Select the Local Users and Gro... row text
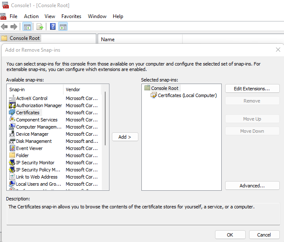Viewport: 284px width, 242px height. point(38,184)
